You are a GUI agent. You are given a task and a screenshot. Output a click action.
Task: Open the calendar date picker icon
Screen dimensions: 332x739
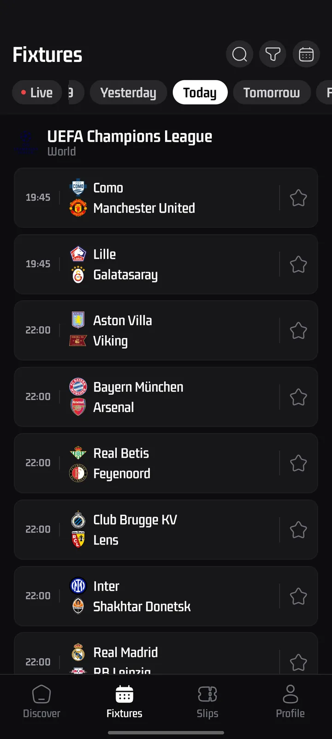tap(306, 55)
